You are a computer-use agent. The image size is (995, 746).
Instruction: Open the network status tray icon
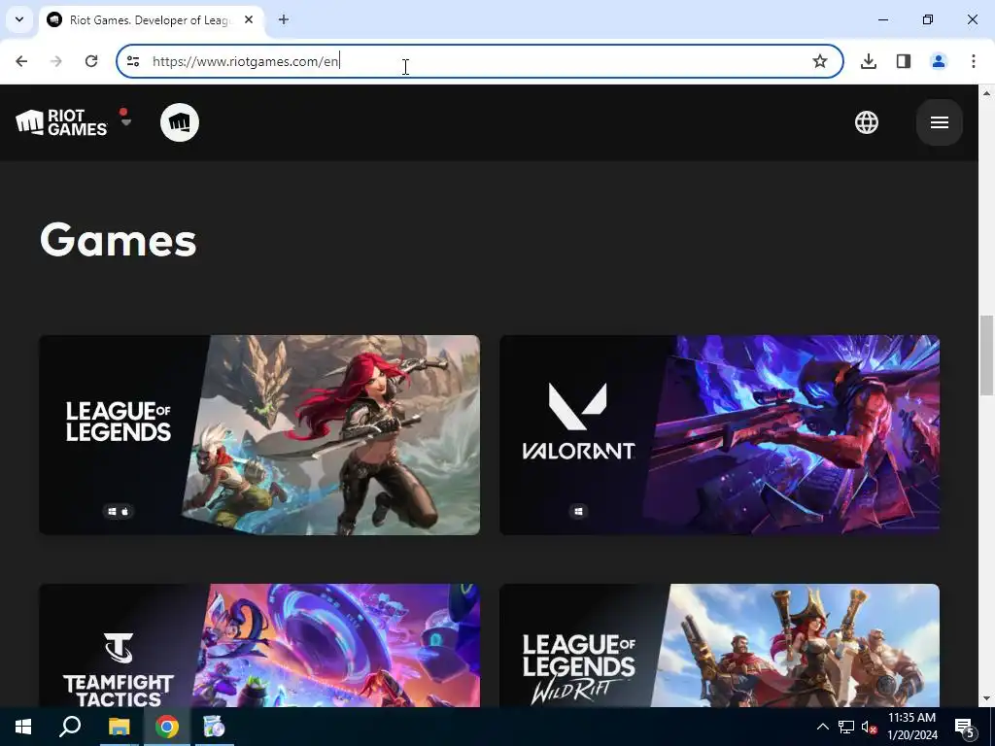tap(846, 727)
